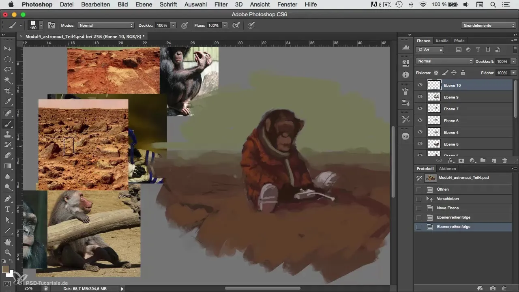Add layer mask icon in Ebenen panel
This screenshot has height=292, width=519.
pos(461,161)
